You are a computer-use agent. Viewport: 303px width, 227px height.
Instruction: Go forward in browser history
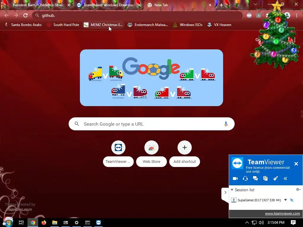(16, 15)
